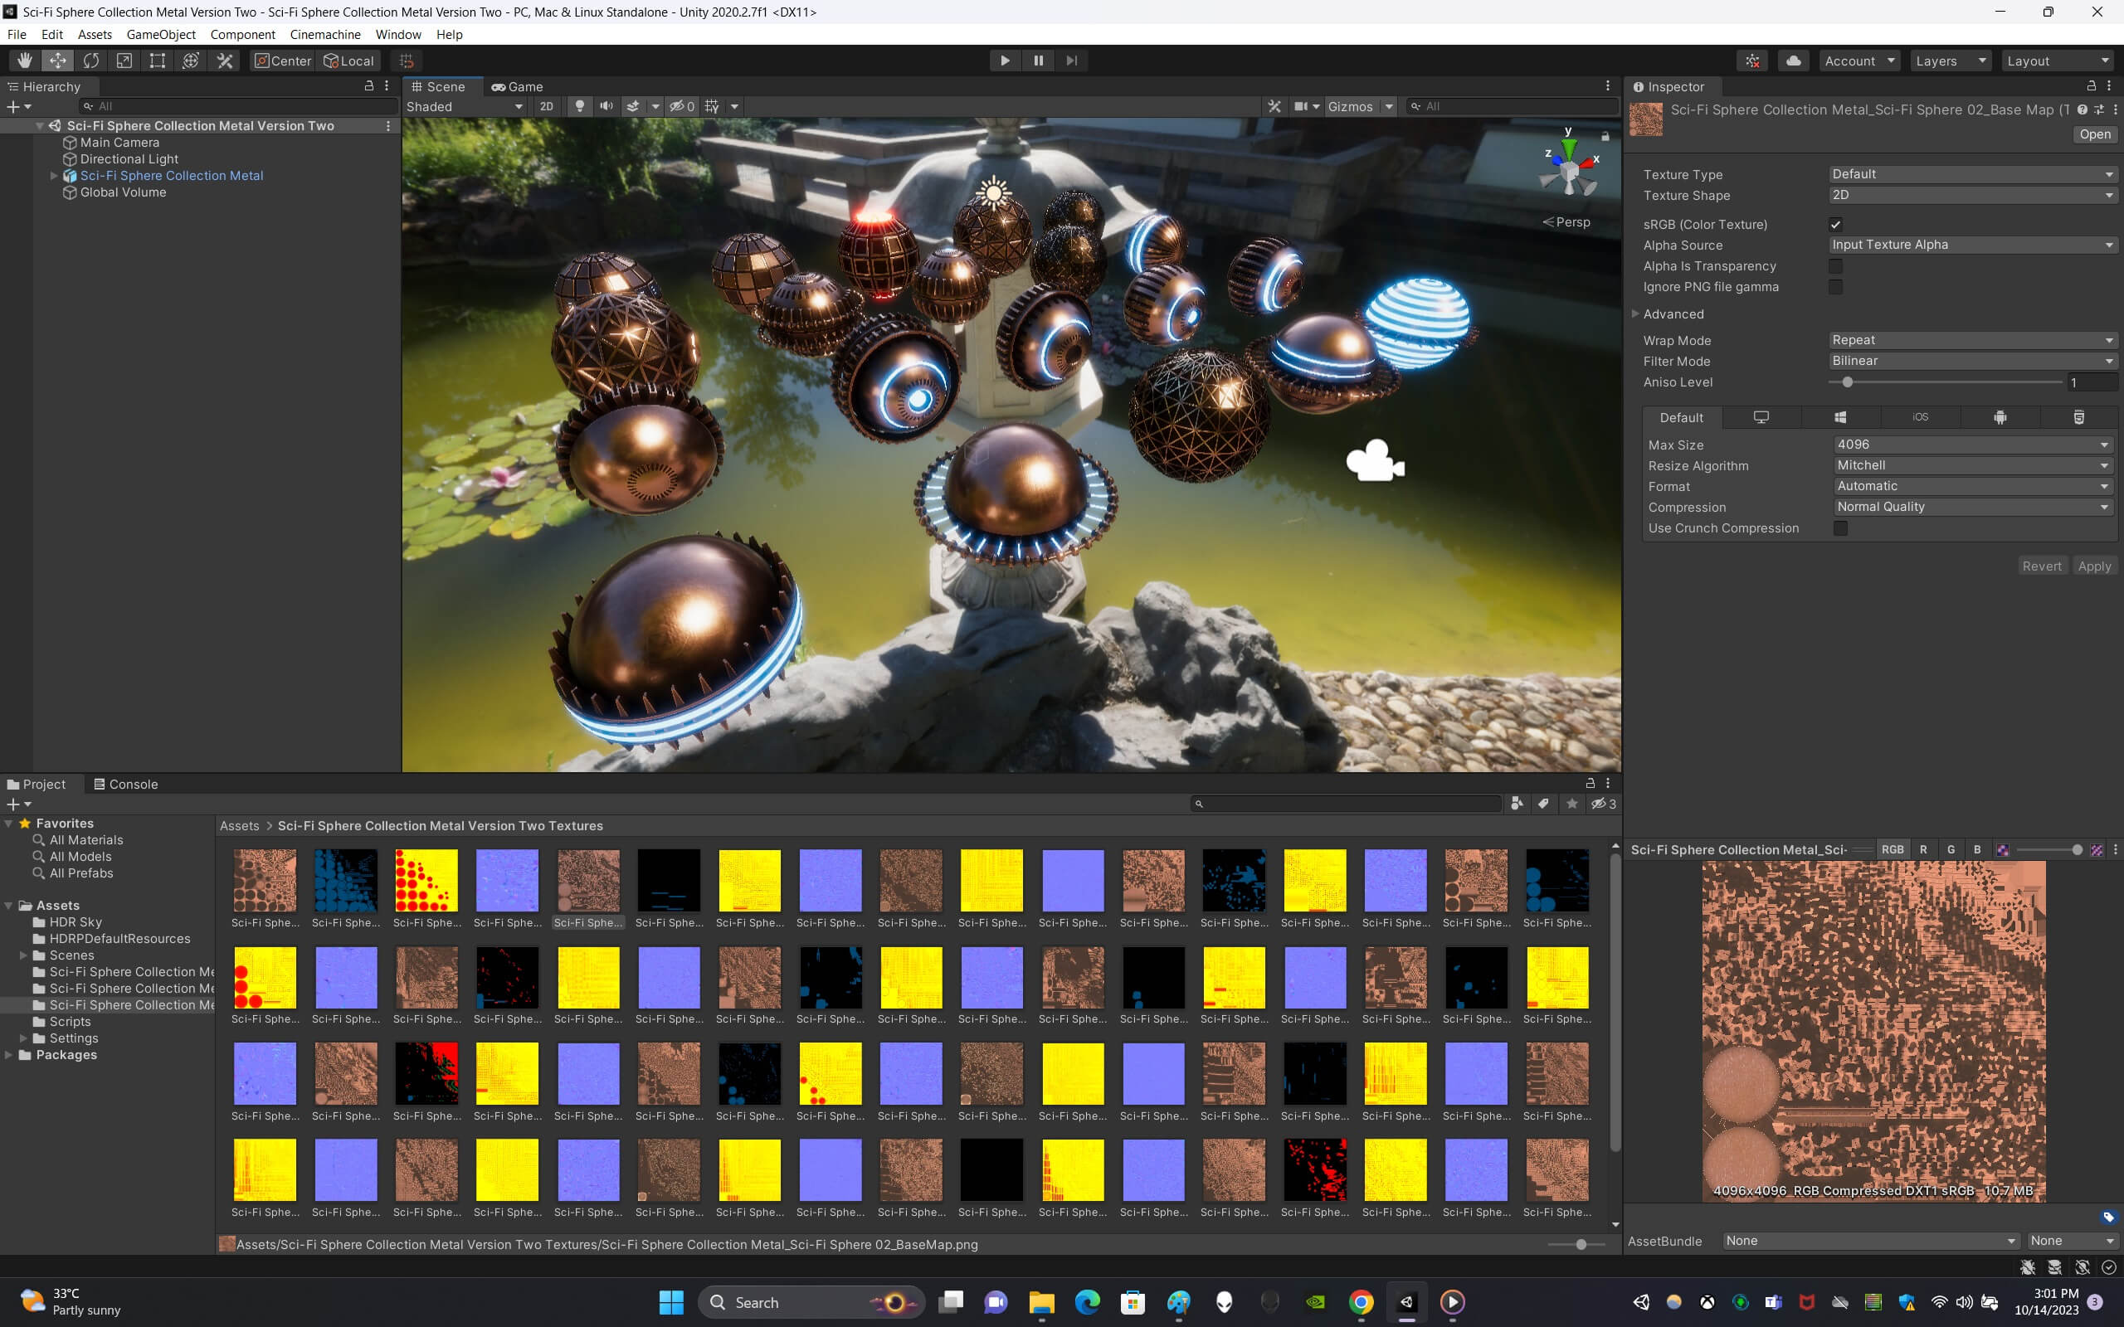Toggle scene lighting lightbulb icon
This screenshot has height=1327, width=2124.
(x=579, y=106)
